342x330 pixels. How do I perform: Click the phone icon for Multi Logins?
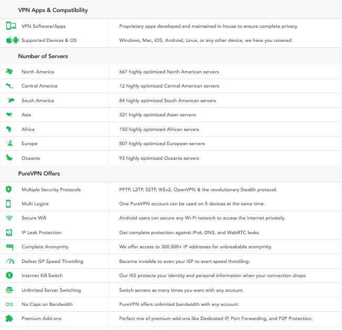[8, 204]
